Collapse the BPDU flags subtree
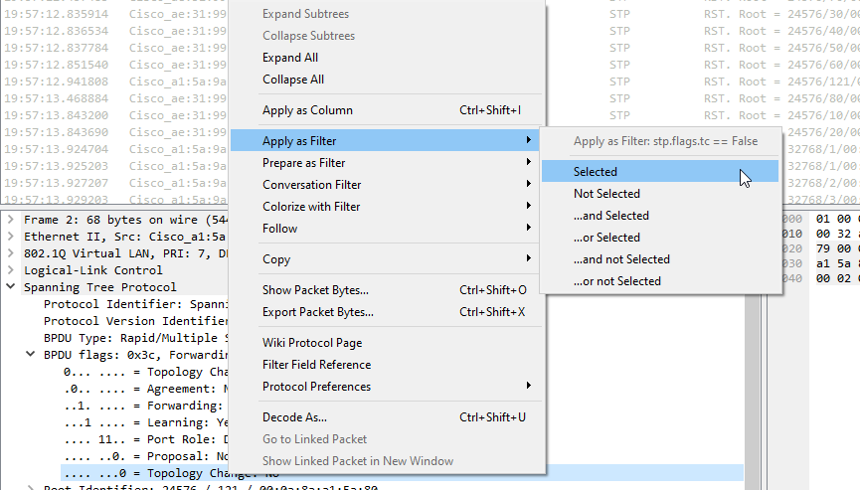 [x=30, y=355]
